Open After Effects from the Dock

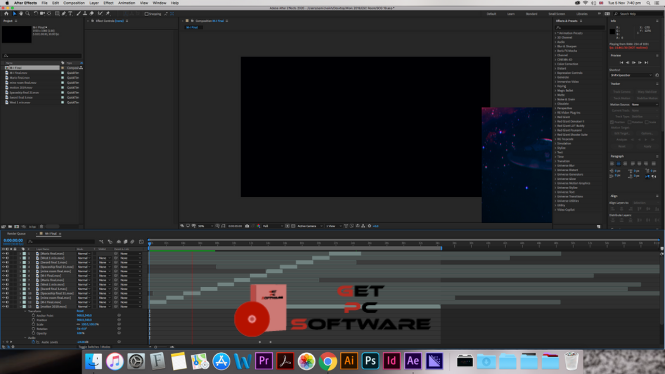pyautogui.click(x=413, y=360)
